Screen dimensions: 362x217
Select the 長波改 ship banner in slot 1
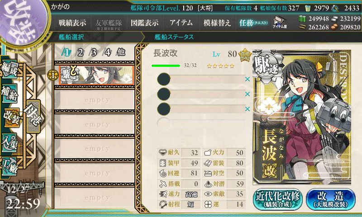click(x=96, y=75)
